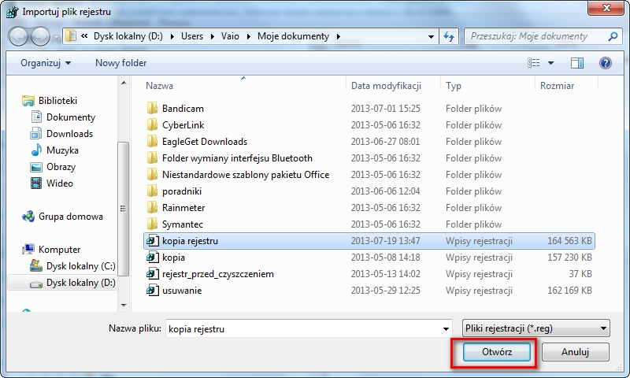Open the Organizuj menu
Viewport: 630px width, 378px height.
[x=46, y=63]
